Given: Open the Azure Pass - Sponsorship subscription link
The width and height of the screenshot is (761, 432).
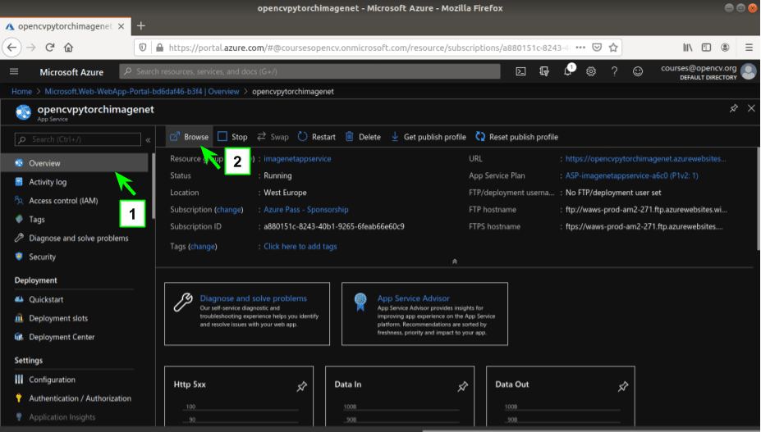Looking at the screenshot, I should (x=305, y=210).
